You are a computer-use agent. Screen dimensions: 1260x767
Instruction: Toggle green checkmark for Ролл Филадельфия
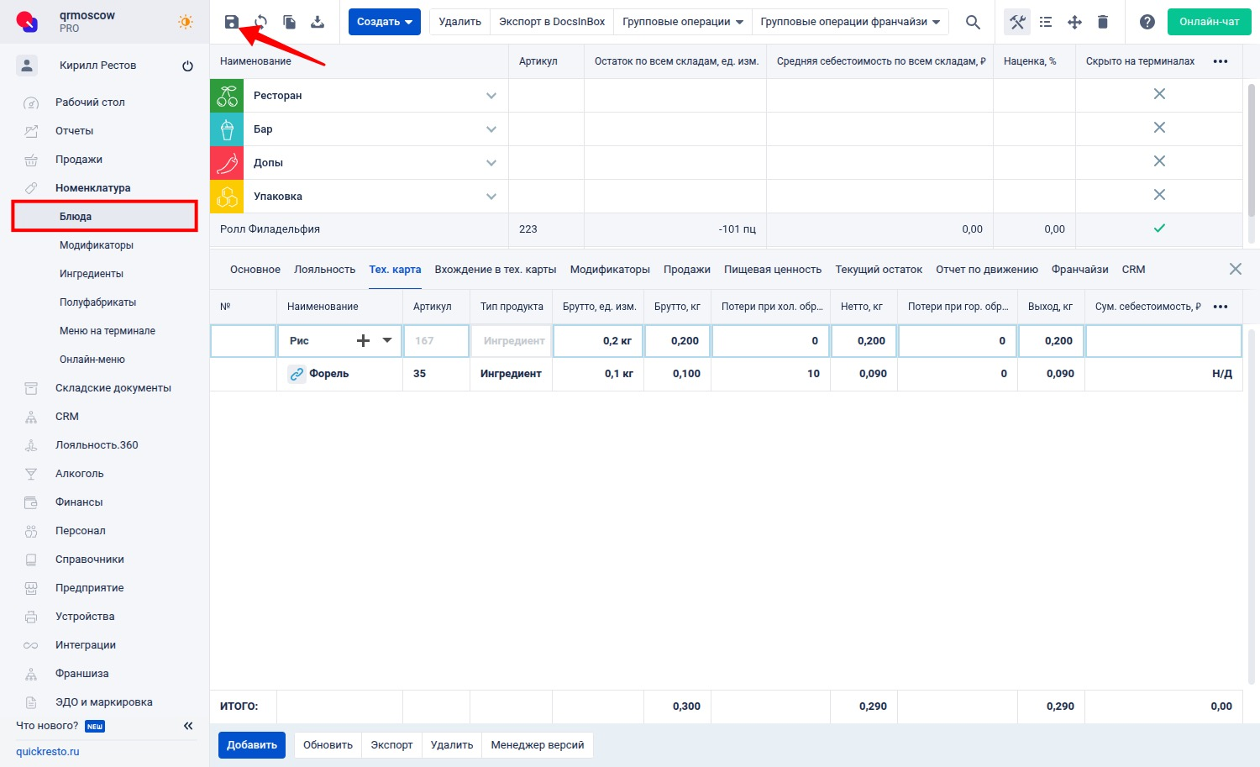[1159, 229]
